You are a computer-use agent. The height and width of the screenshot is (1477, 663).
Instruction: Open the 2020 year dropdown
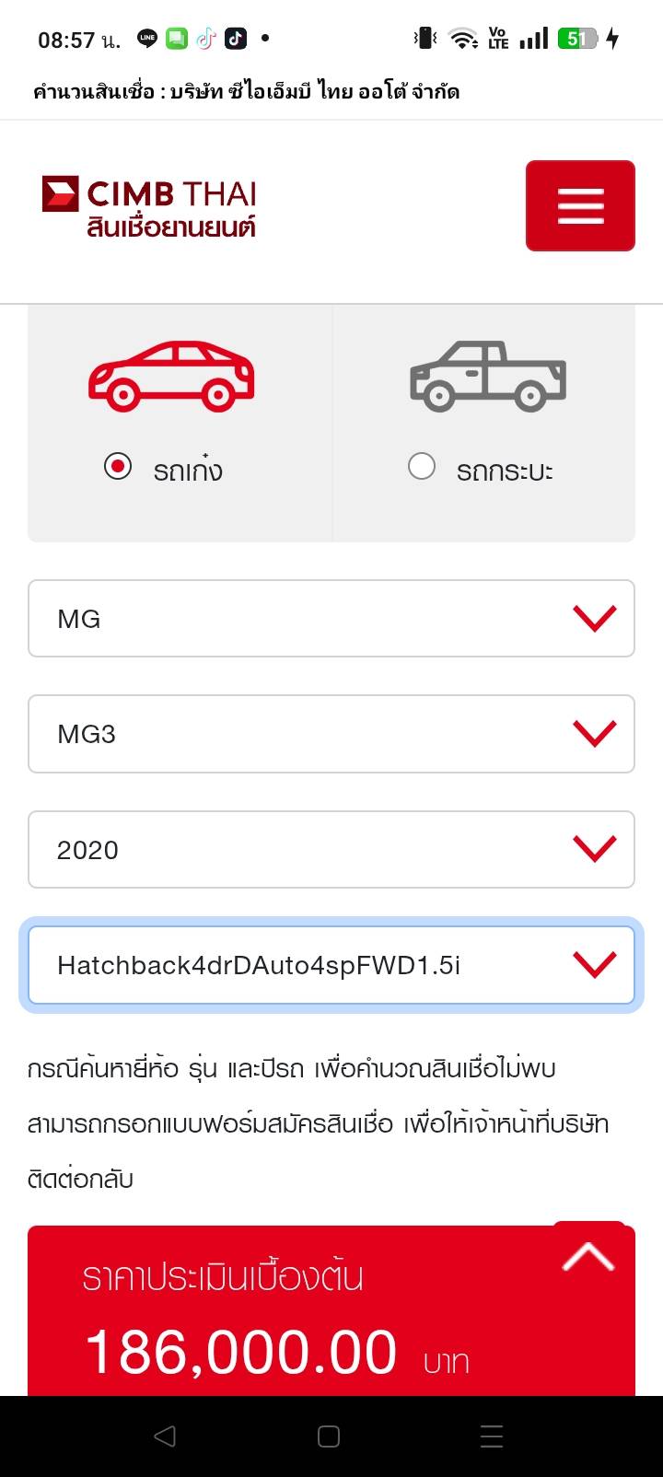pos(331,850)
